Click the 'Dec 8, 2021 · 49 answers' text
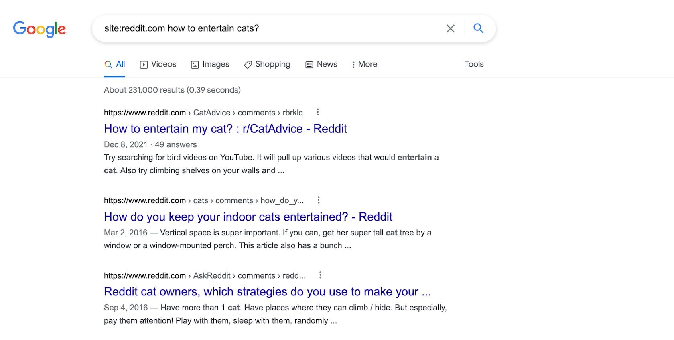Screen dimensions: 674x340 (x=150, y=144)
